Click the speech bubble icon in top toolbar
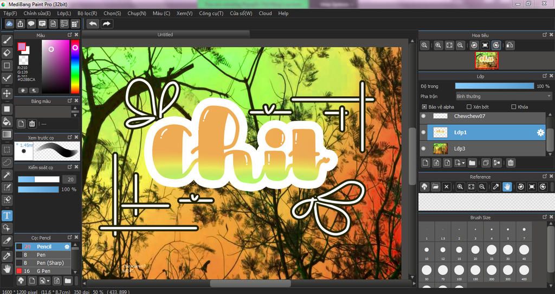The height and width of the screenshot is (294, 555). (x=31, y=24)
